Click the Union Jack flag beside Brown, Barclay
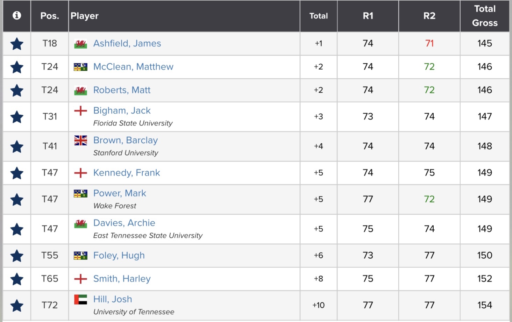 click(x=80, y=141)
